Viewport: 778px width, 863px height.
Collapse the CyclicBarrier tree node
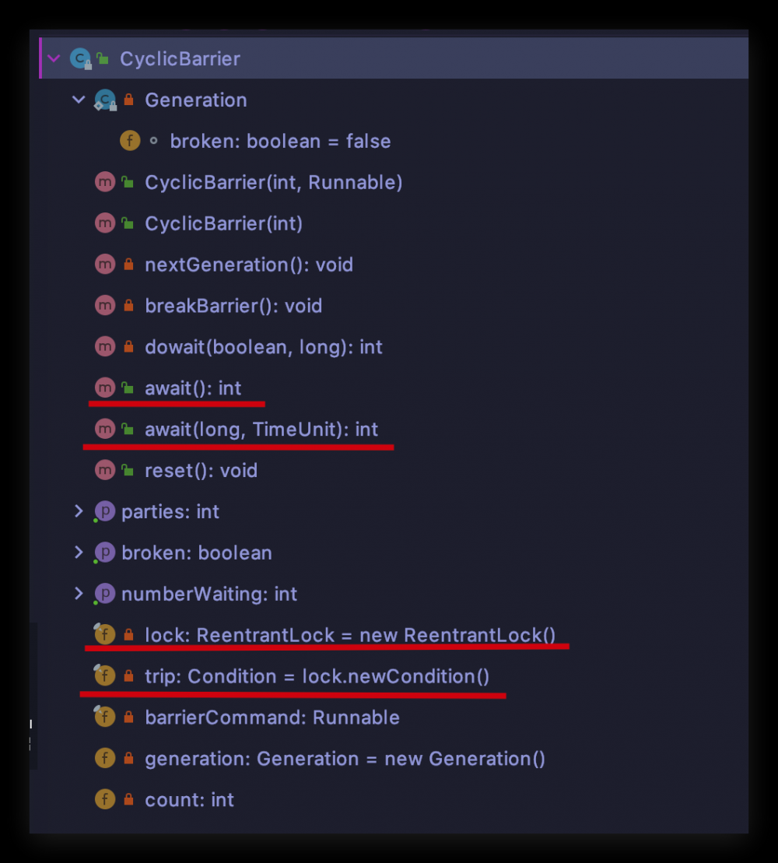(x=53, y=58)
